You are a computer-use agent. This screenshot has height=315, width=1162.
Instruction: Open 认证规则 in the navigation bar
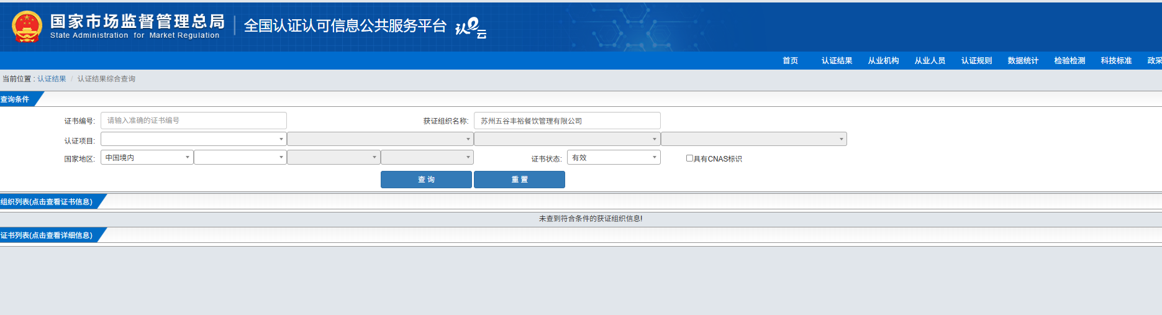(x=976, y=61)
